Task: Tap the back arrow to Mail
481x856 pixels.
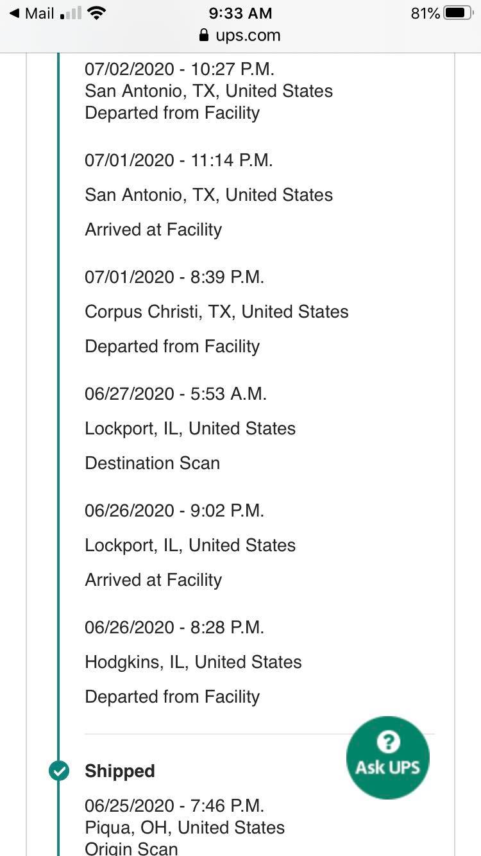Action: pos(15,13)
